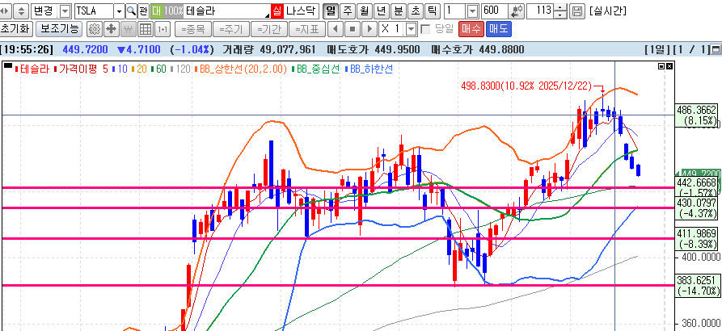Select the 틱 tick chart period
This screenshot has height=331, width=722.
(x=432, y=10)
